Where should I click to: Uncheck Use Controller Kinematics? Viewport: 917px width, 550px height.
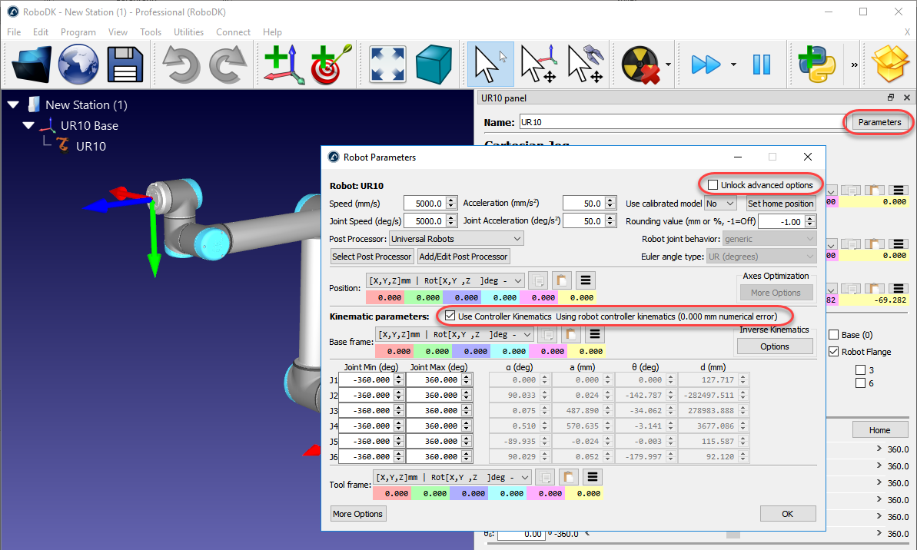pyautogui.click(x=450, y=316)
